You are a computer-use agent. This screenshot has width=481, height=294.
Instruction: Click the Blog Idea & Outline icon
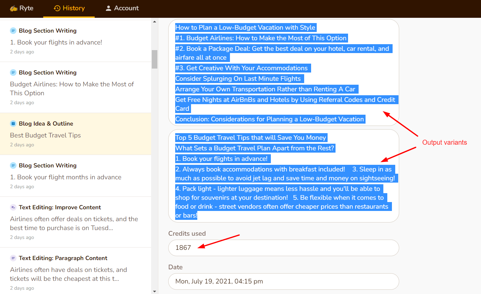coord(13,124)
